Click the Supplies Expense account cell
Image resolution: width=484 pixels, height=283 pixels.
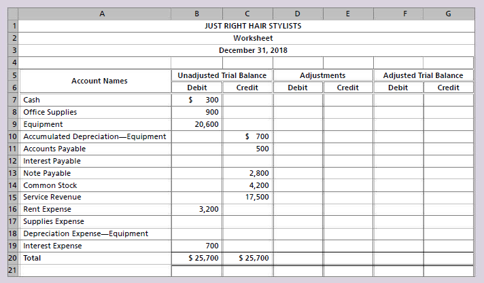point(95,221)
